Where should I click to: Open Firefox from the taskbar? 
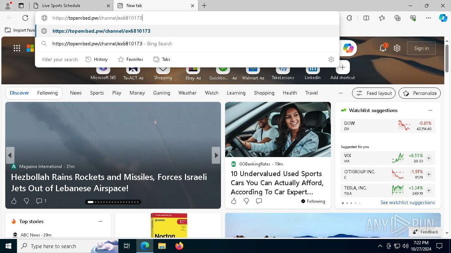pos(179,246)
